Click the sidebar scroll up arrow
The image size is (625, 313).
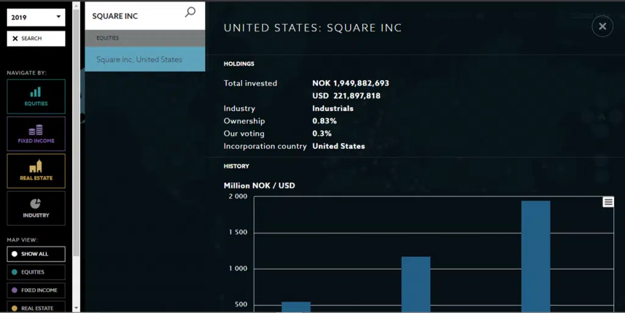point(76,5)
